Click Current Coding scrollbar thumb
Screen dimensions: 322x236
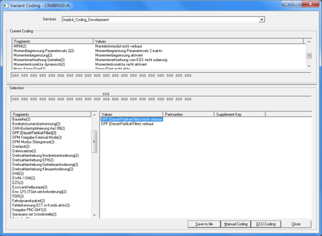309,55
